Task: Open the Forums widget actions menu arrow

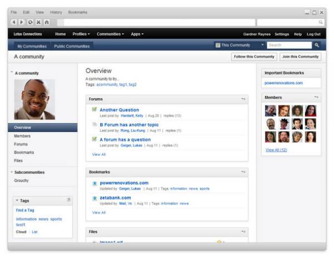Action: click(243, 99)
